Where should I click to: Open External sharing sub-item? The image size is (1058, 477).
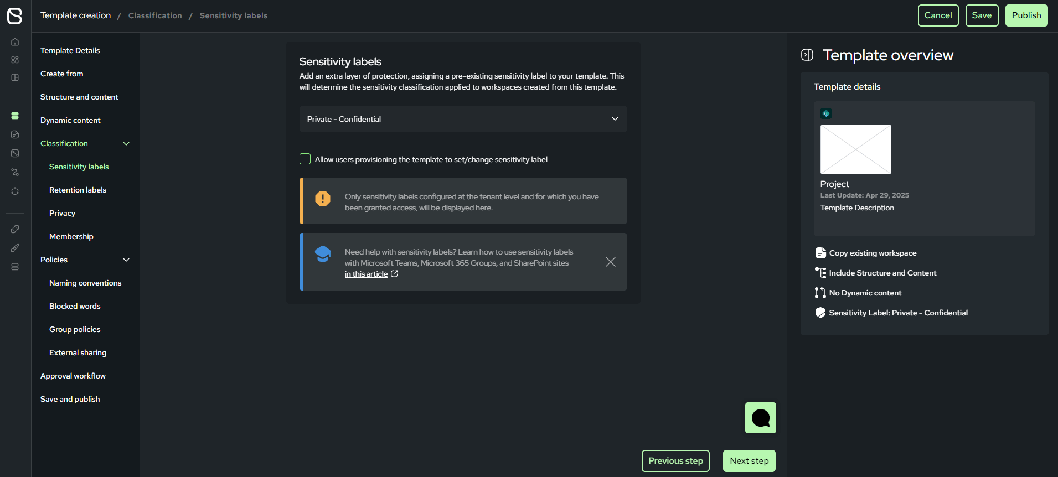click(x=78, y=352)
